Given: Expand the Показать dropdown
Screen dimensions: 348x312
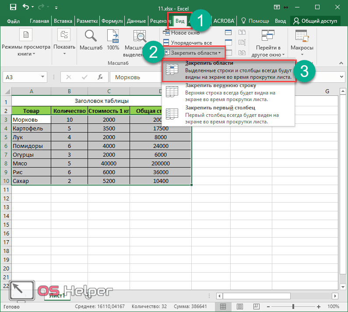Looking at the screenshot, I should (x=64, y=42).
